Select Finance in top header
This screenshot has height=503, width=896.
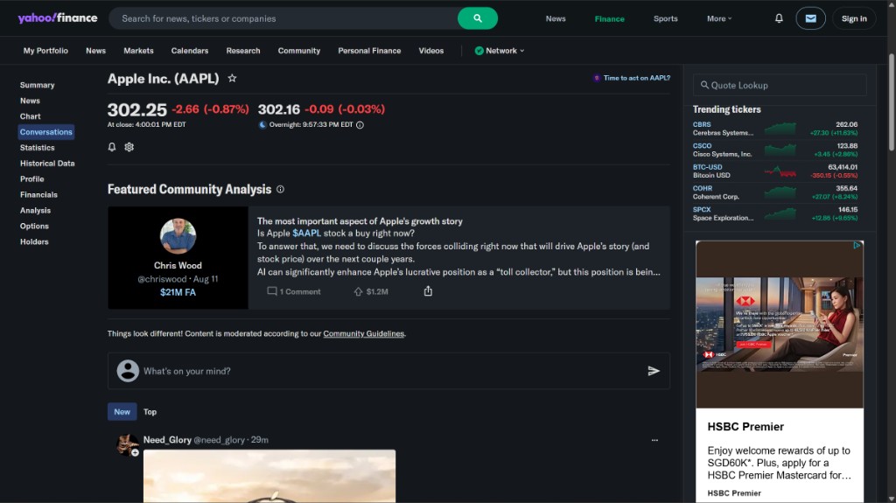click(x=609, y=19)
